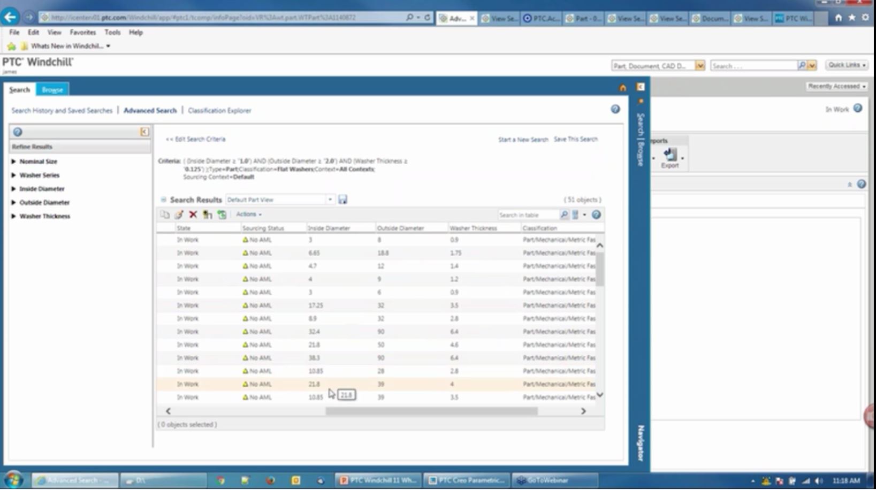Open the Advanced Search link
Screen dimensions: 876x490
pos(150,111)
